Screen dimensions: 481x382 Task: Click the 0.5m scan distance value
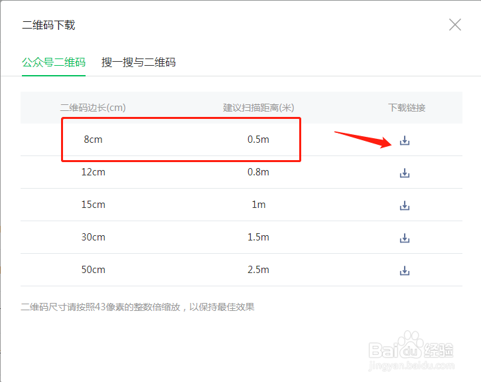coord(258,140)
